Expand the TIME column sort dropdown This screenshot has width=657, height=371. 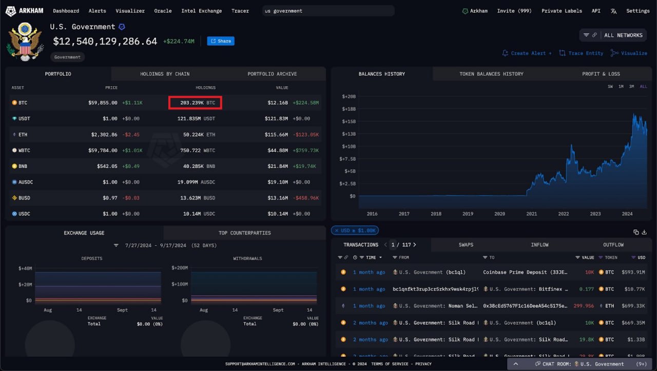tap(380, 258)
